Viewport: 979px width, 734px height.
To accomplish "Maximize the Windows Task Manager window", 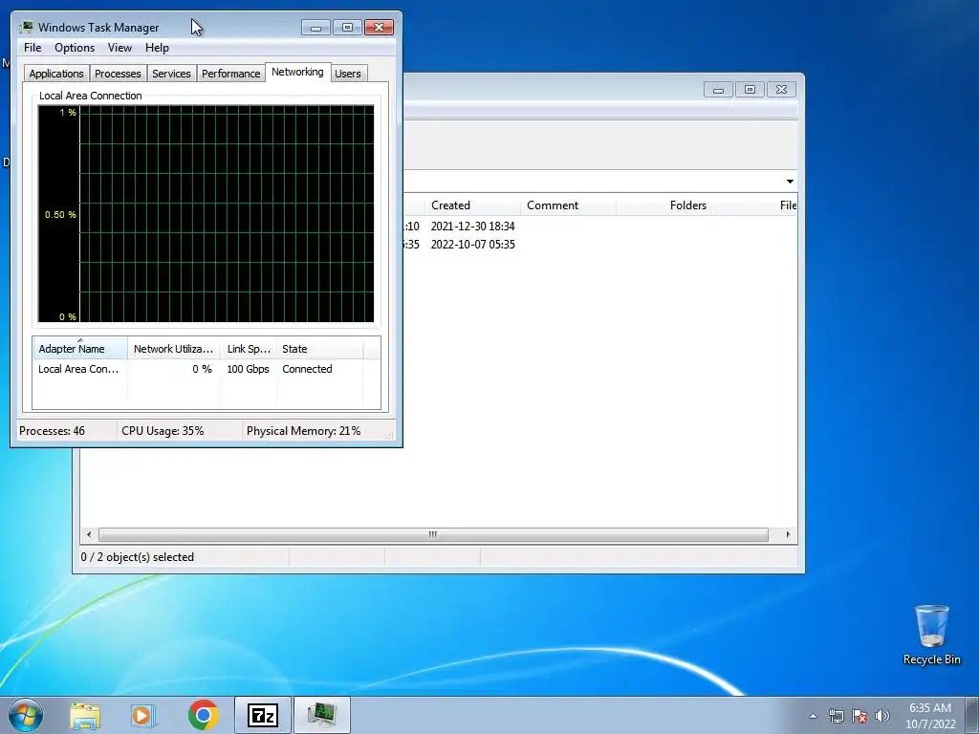I will [x=347, y=28].
